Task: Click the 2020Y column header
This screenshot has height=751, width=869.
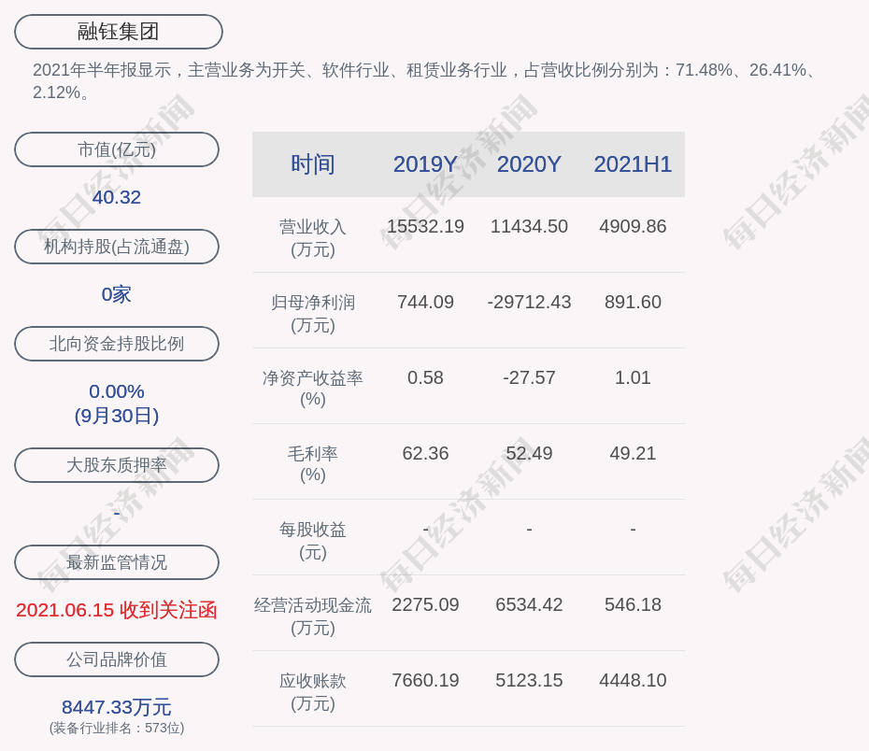Action: (529, 164)
